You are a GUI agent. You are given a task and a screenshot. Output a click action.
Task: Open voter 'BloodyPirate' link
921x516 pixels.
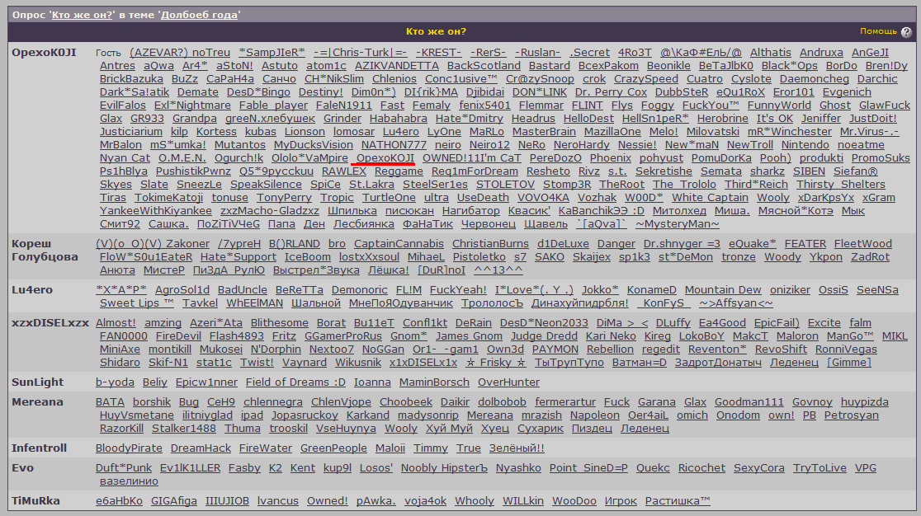pos(129,448)
